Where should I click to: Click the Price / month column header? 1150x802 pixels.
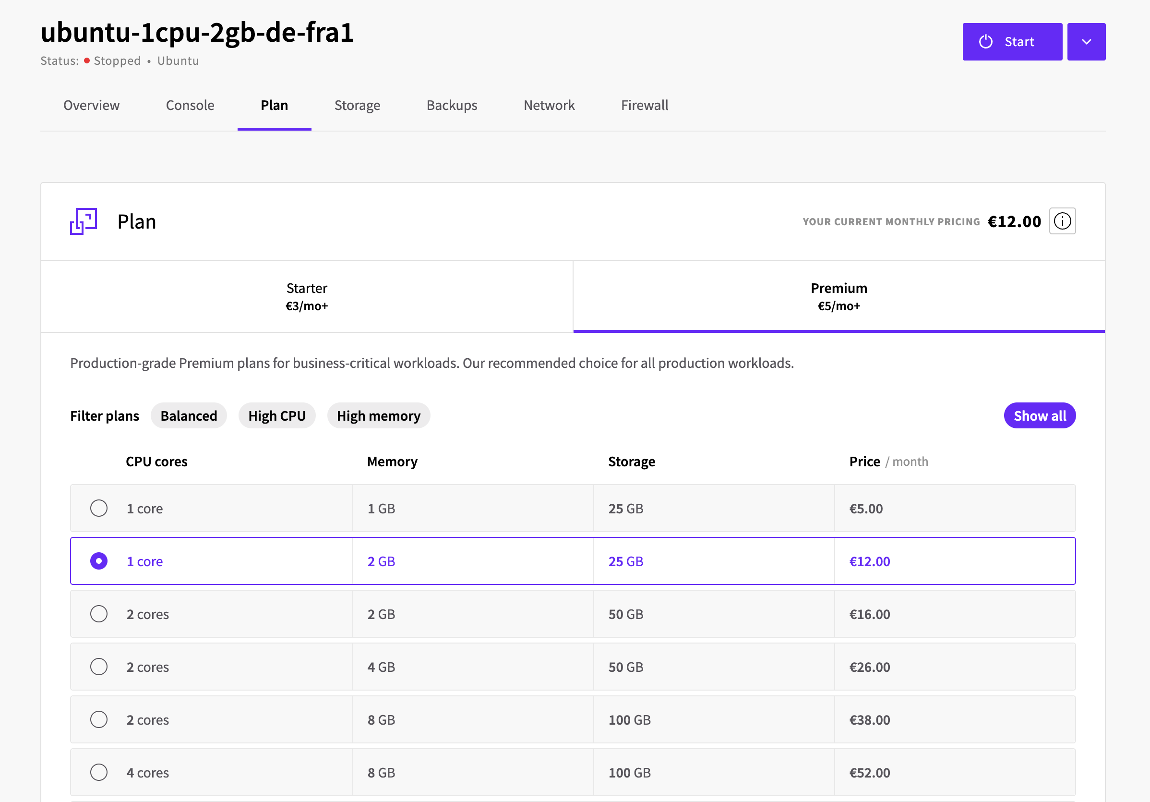[888, 462]
